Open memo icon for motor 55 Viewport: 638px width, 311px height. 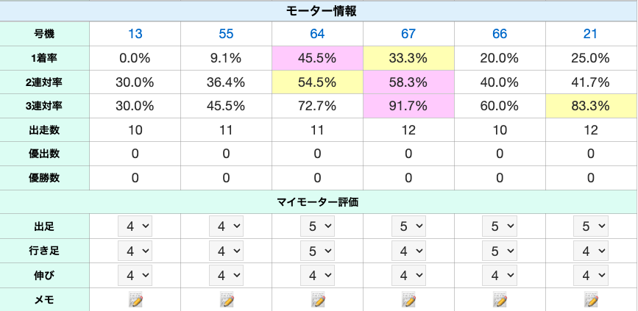tap(227, 299)
